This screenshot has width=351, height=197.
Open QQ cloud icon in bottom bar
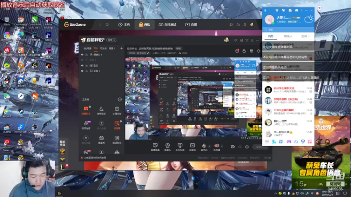[x=296, y=141]
